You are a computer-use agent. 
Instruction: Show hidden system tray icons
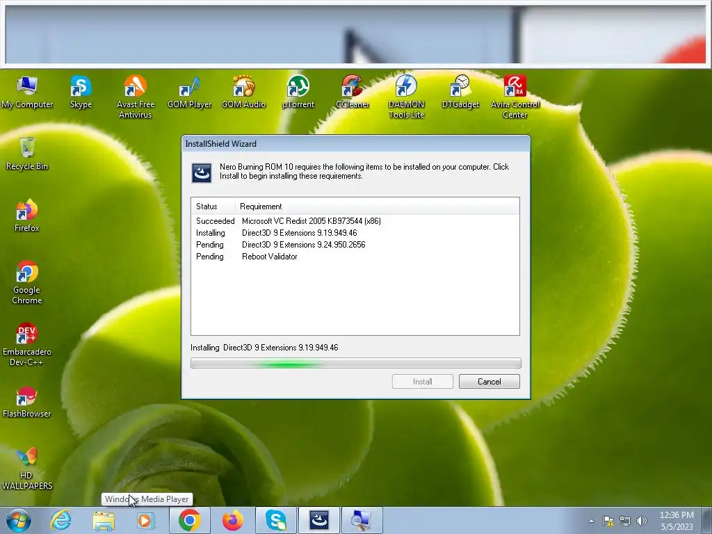click(x=591, y=521)
